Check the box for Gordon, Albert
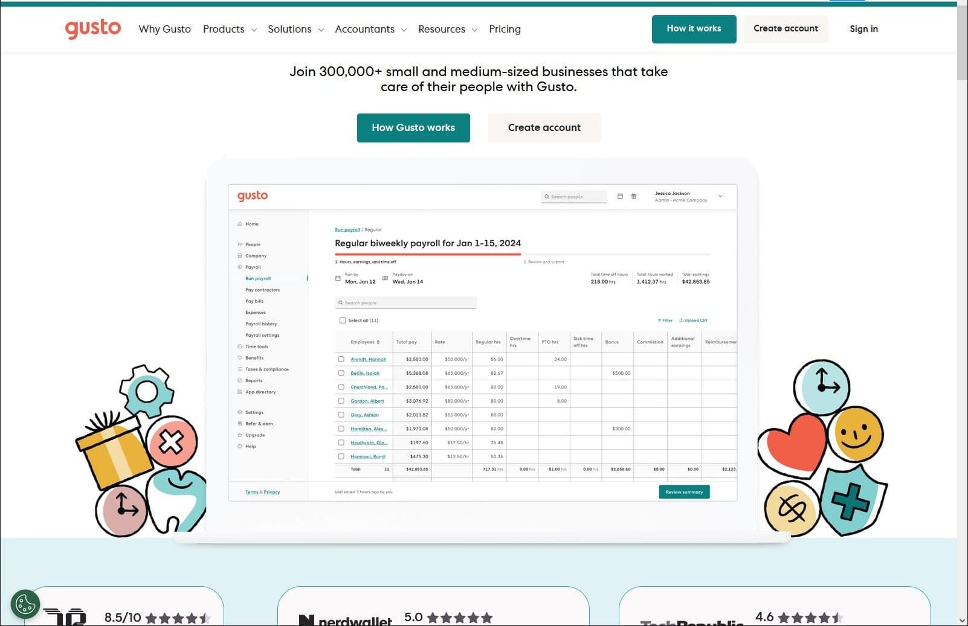Viewport: 968px width, 626px height. [x=341, y=401]
